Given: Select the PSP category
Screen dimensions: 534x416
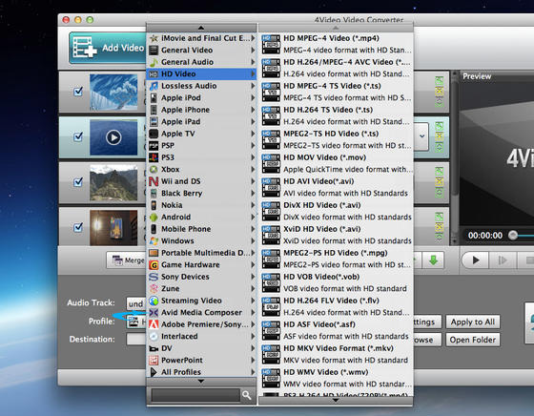Looking at the screenshot, I should pyautogui.click(x=201, y=145).
